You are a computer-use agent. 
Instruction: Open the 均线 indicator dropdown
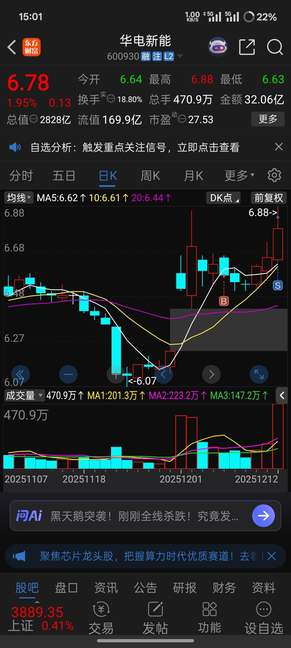pyautogui.click(x=19, y=198)
